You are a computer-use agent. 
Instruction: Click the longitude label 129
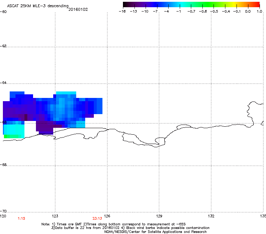(159, 216)
